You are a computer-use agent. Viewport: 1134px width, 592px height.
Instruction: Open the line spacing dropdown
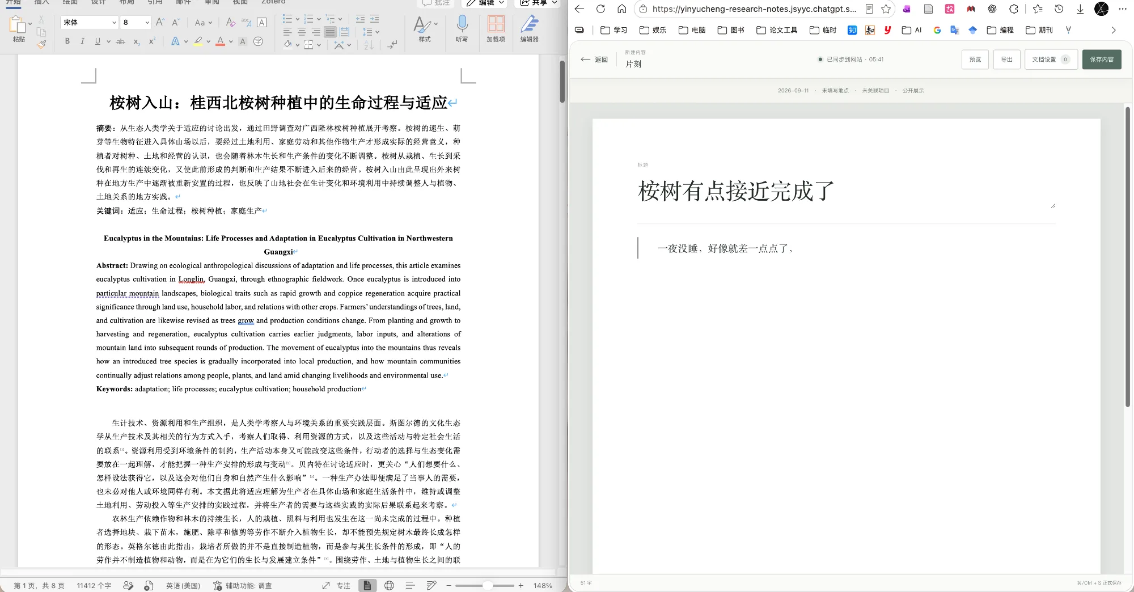pyautogui.click(x=371, y=32)
